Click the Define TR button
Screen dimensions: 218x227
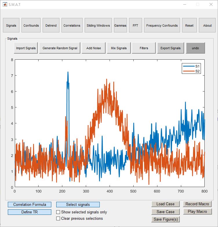point(30,212)
